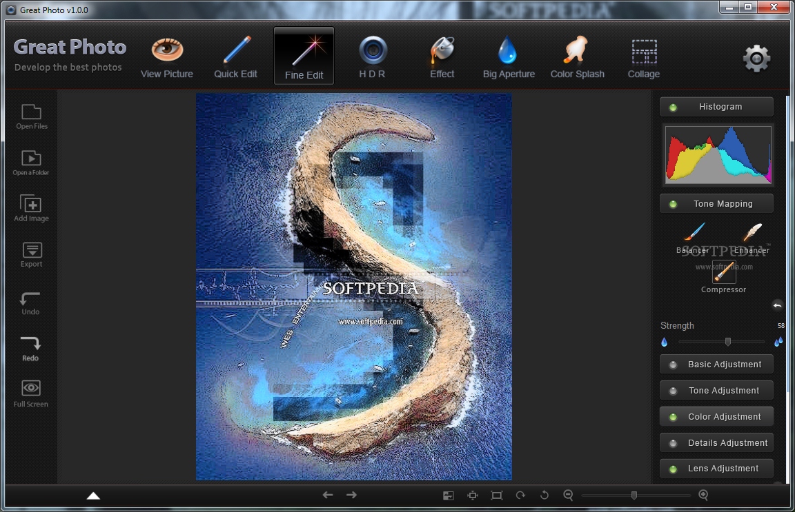Expand the Lens Adjustment section

click(x=716, y=469)
